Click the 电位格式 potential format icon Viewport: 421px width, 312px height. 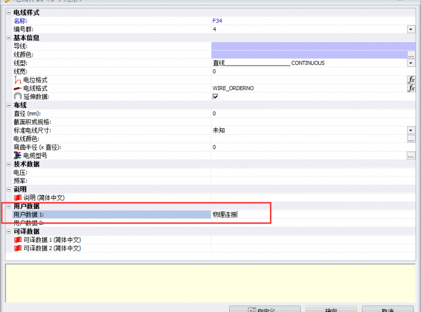coord(18,80)
